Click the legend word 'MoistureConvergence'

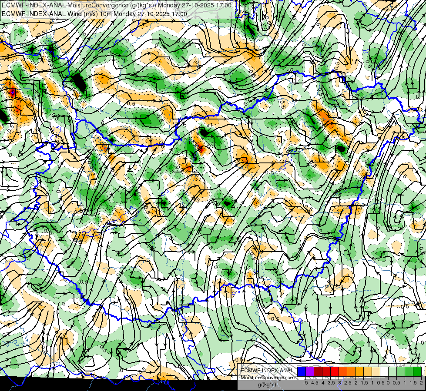[x=267, y=378]
